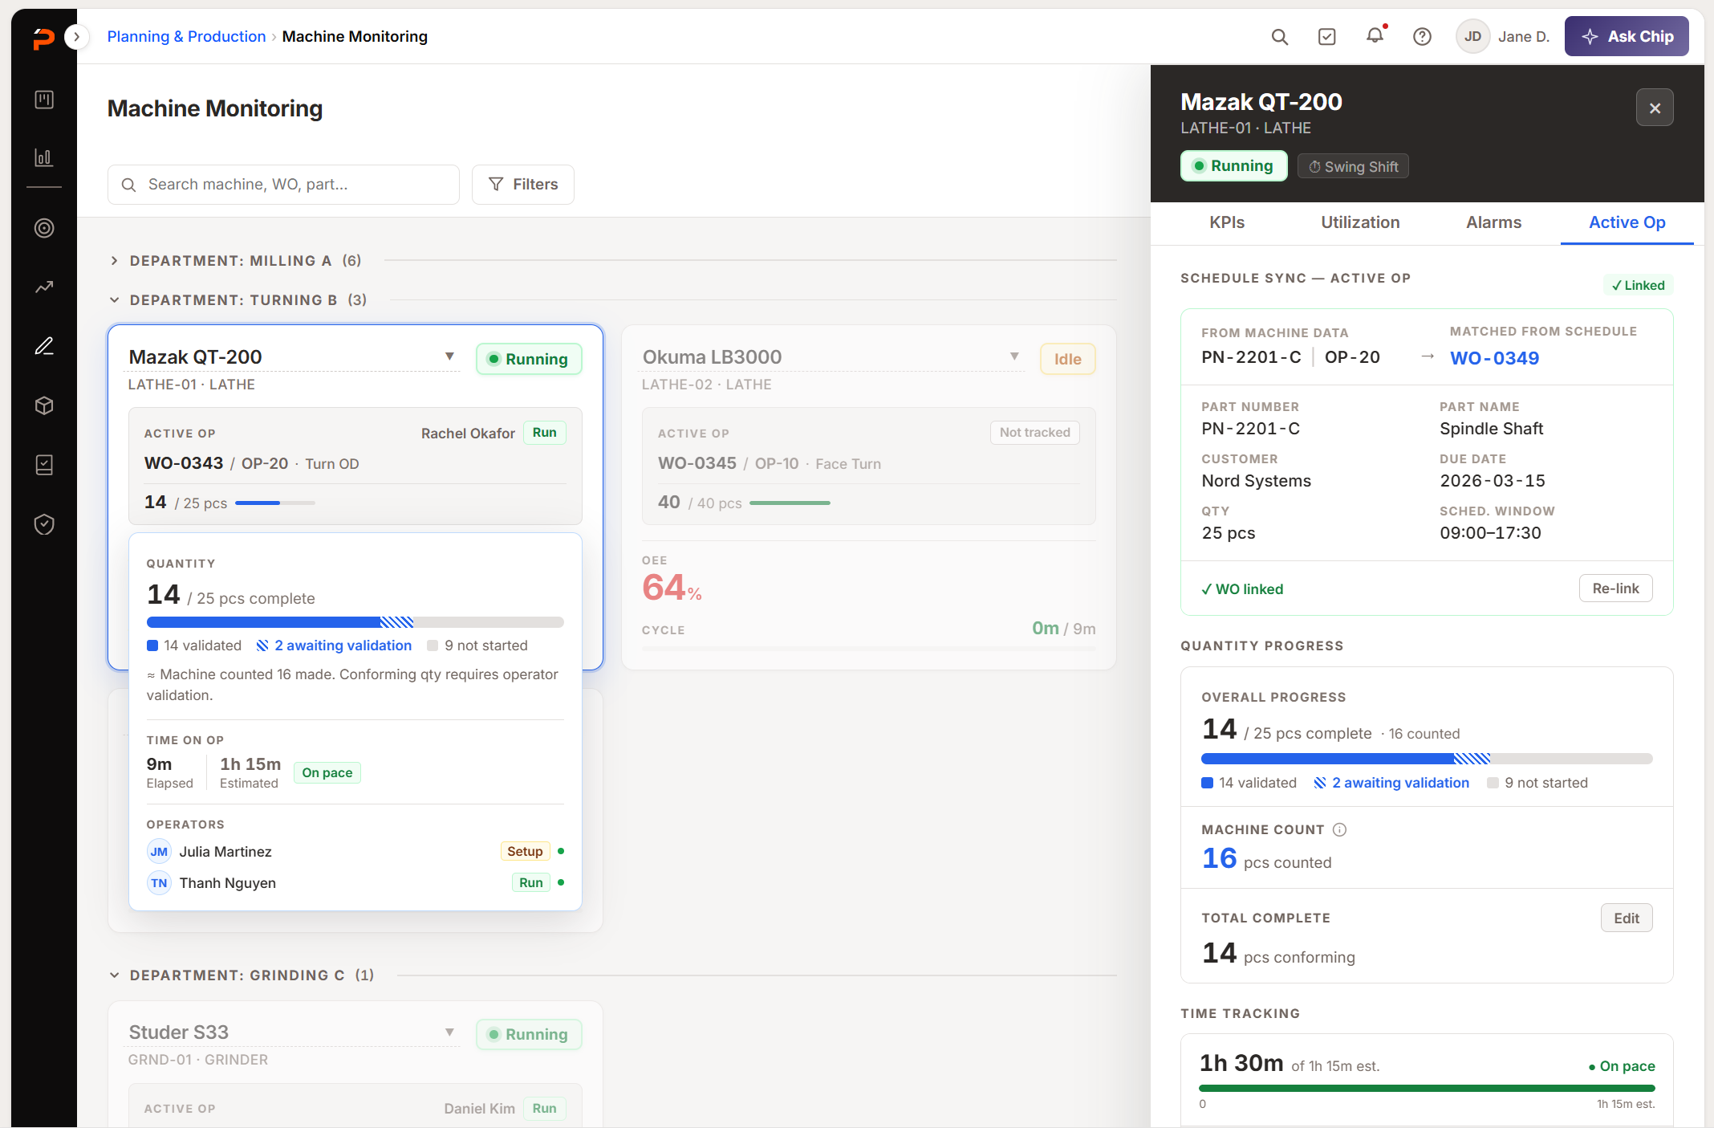Open the board view sidebar icon
This screenshot has height=1128, width=1714.
point(44,100)
